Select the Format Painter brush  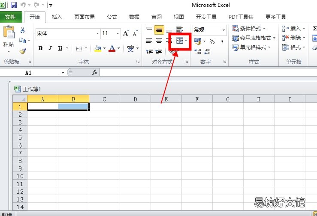click(x=23, y=51)
